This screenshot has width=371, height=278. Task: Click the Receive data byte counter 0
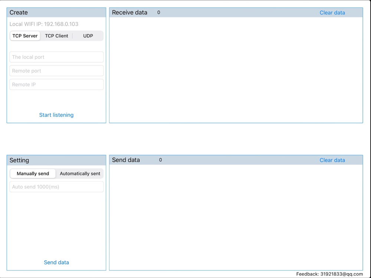pyautogui.click(x=158, y=13)
